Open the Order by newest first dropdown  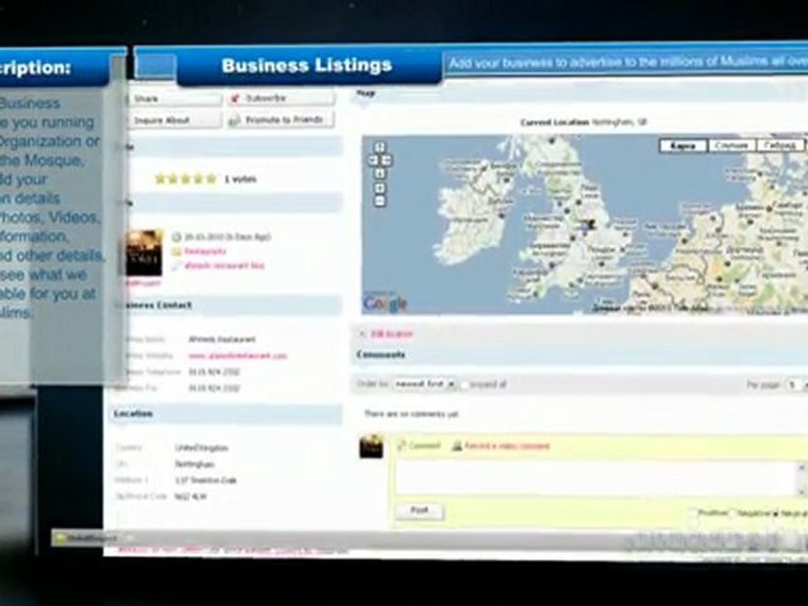[424, 385]
